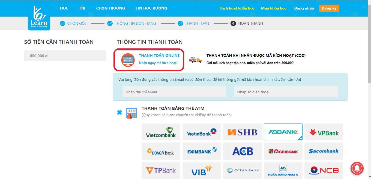The width and height of the screenshot is (371, 179).
Task: Click the CHỌN GÓI step checkmark icon
Action: (62, 23)
